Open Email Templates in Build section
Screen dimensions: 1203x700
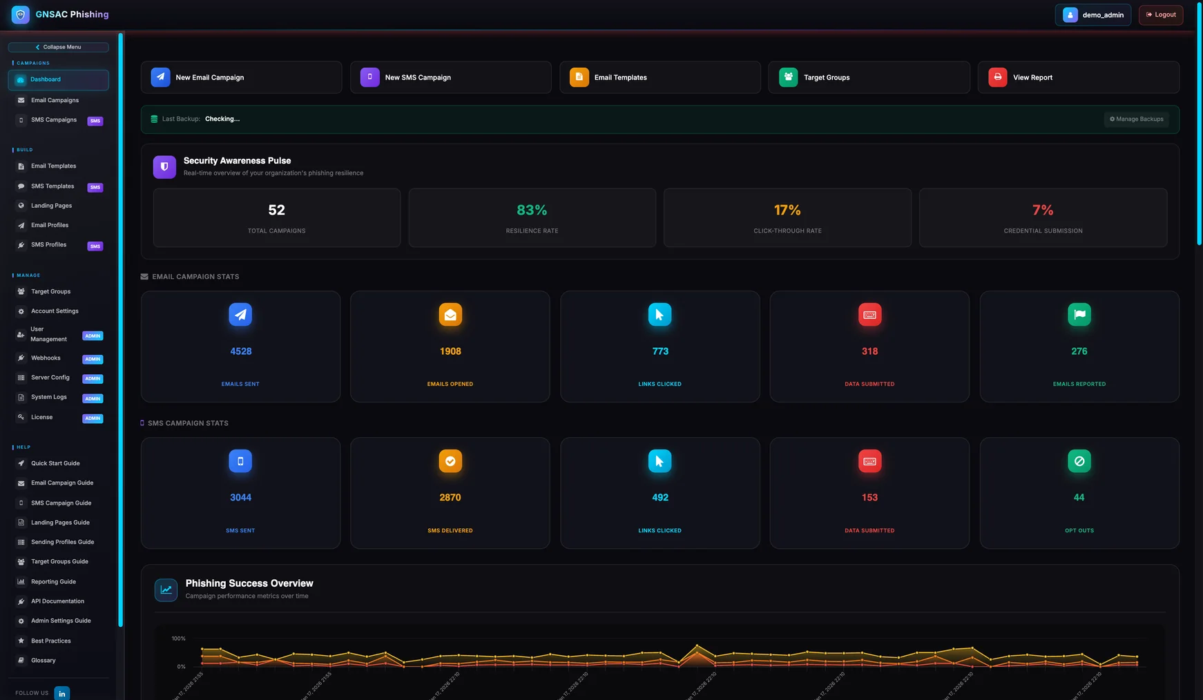58,166
